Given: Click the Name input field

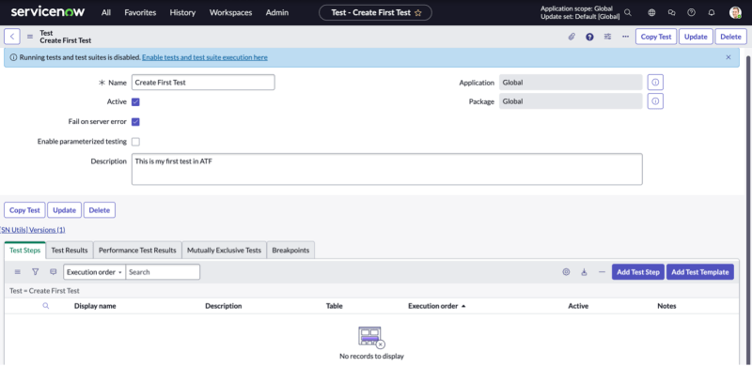Looking at the screenshot, I should click(203, 83).
